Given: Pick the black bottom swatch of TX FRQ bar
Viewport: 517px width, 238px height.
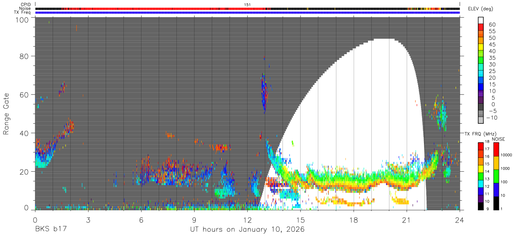Looking at the screenshot, I should click(x=481, y=205).
